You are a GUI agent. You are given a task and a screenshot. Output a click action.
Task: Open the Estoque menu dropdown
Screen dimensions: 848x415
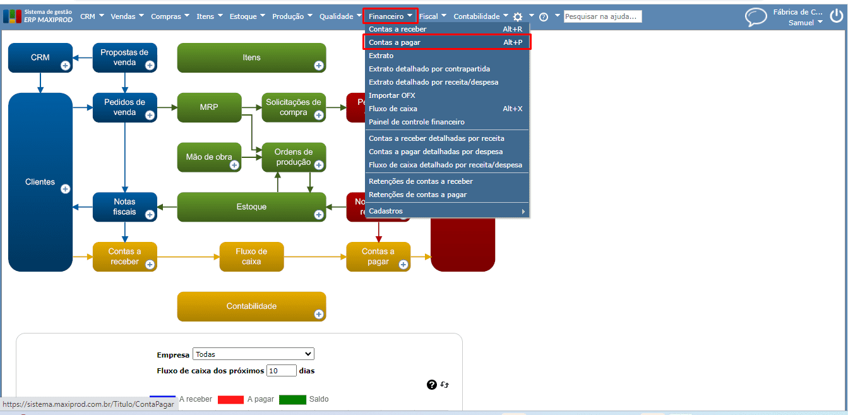[248, 16]
